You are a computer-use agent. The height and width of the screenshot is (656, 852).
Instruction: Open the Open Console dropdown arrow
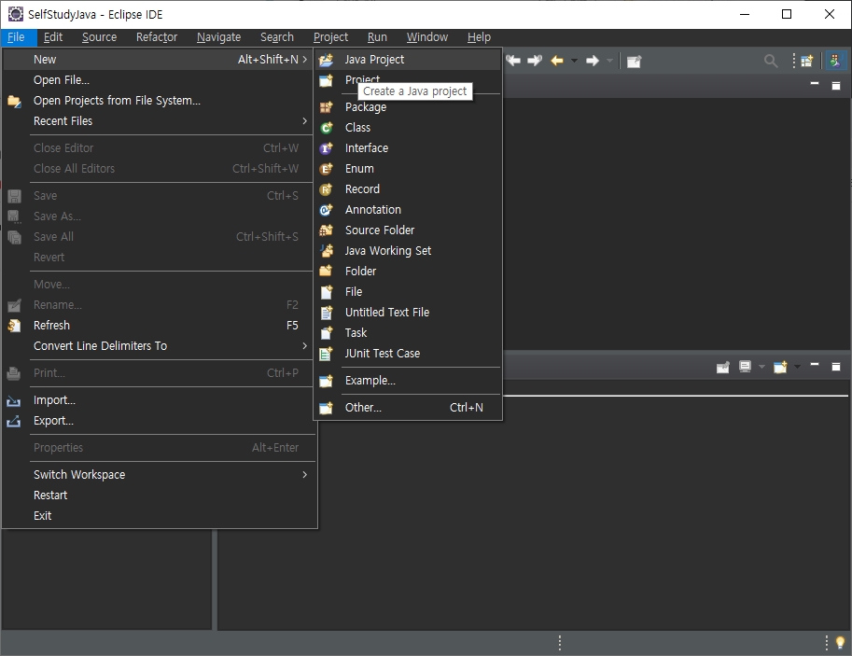[797, 367]
